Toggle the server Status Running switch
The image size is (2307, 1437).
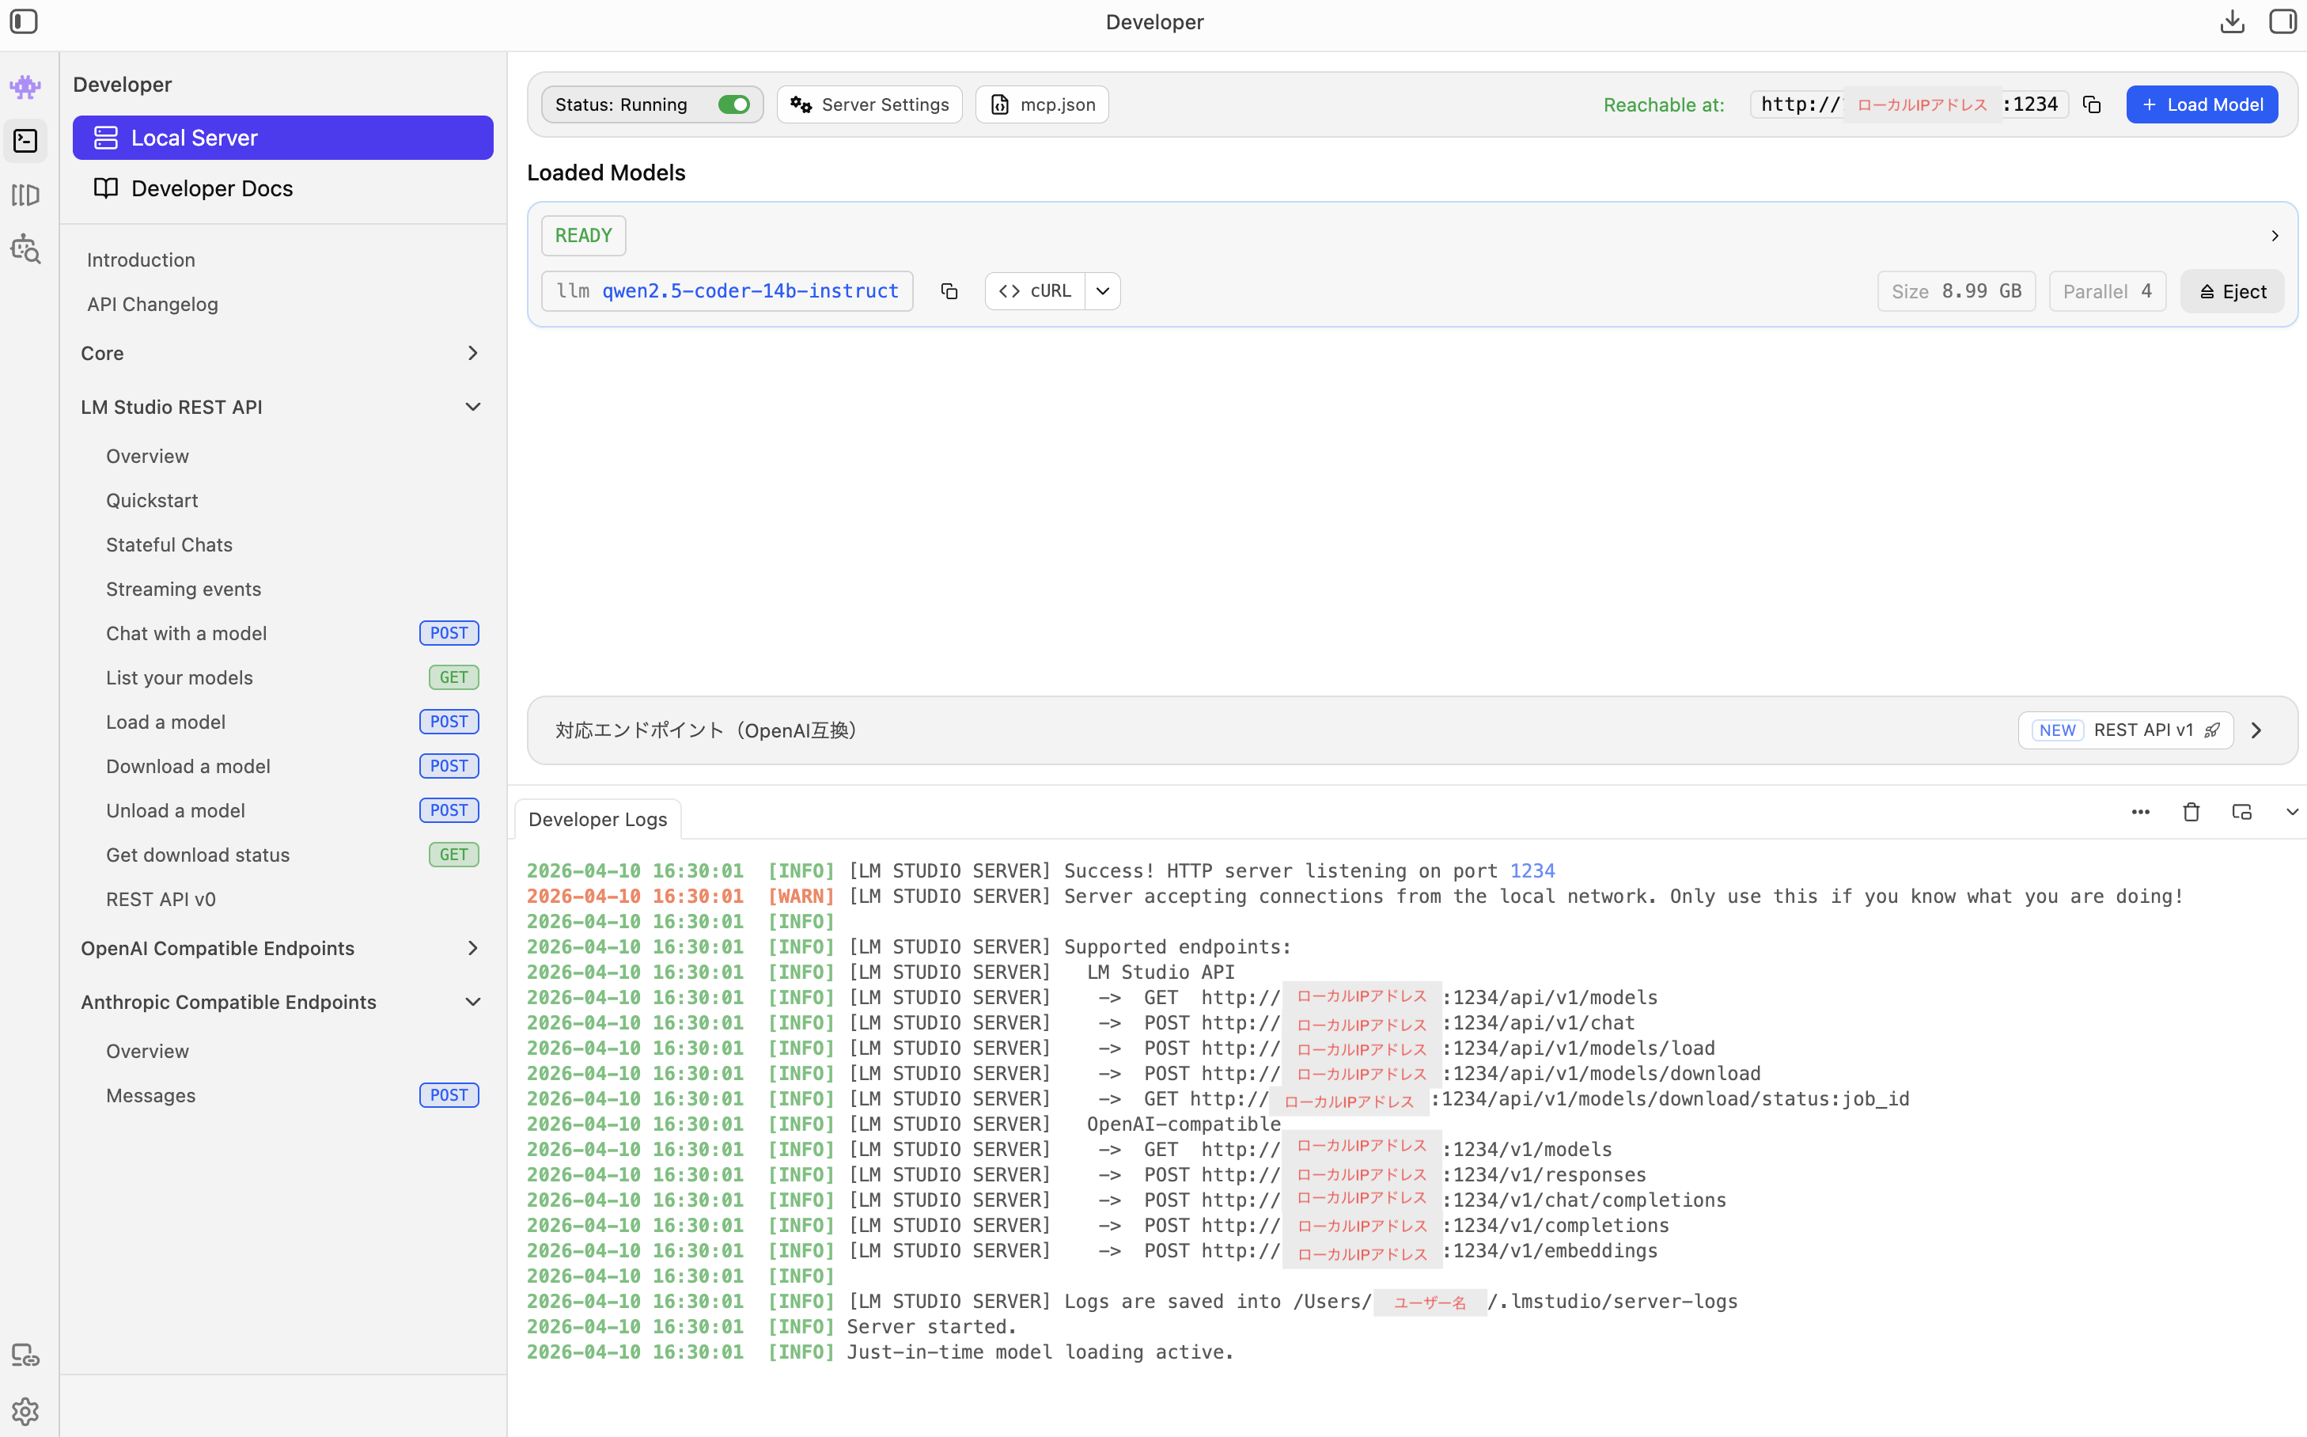click(733, 104)
